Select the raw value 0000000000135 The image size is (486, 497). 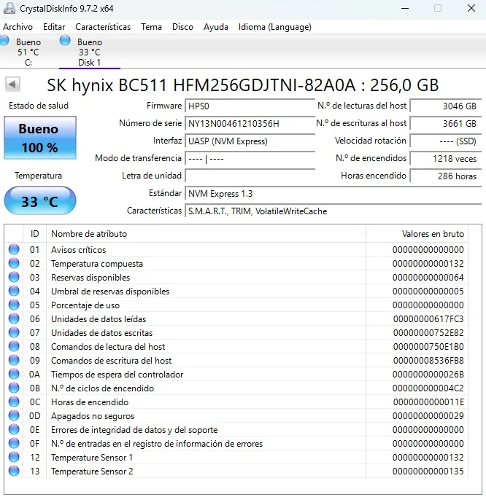tap(428, 471)
